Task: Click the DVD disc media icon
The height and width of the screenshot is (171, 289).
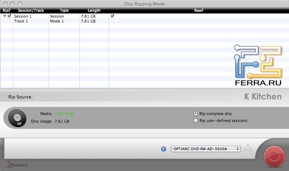Action: 17,118
